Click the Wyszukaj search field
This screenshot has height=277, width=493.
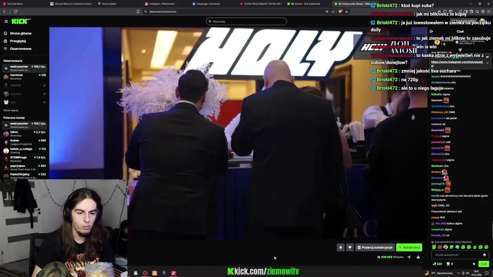(246, 22)
